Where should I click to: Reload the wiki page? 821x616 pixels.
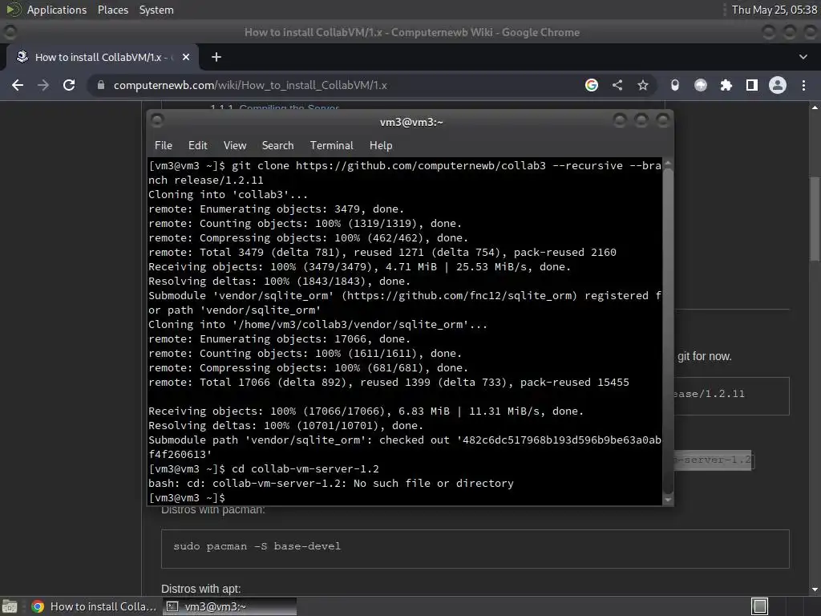tap(69, 85)
